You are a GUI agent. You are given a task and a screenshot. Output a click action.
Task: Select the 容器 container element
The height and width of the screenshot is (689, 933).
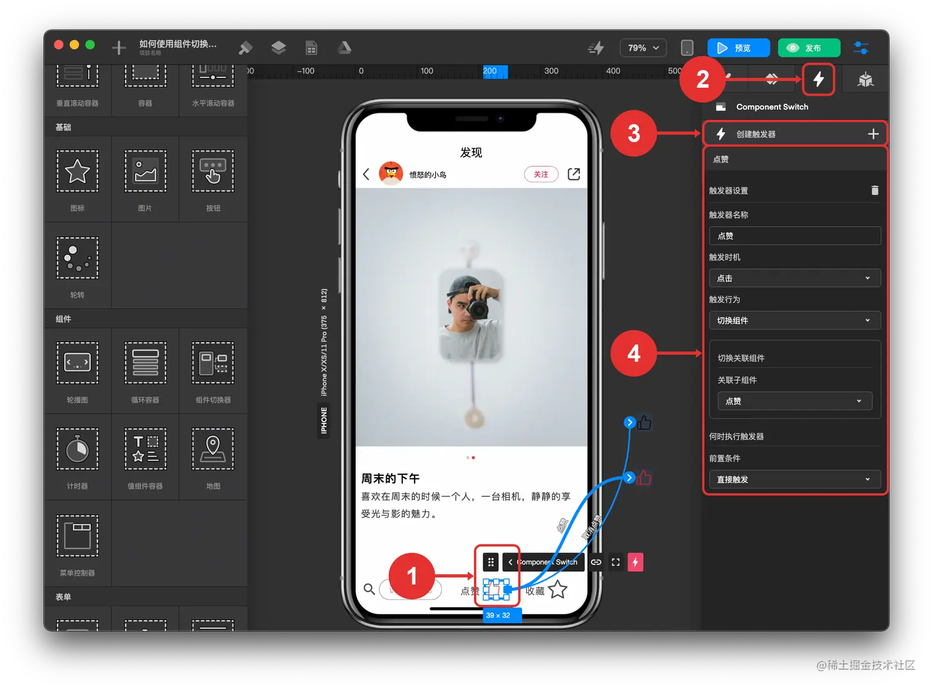point(145,90)
